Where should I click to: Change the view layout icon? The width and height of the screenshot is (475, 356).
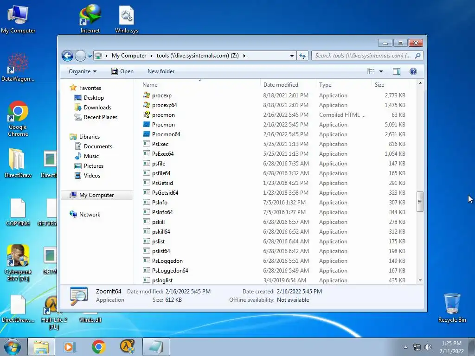[371, 71]
